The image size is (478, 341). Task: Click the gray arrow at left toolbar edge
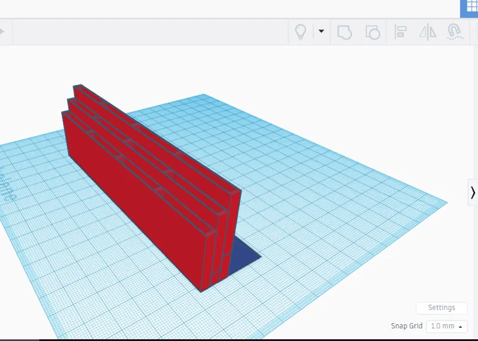pyautogui.click(x=2, y=32)
